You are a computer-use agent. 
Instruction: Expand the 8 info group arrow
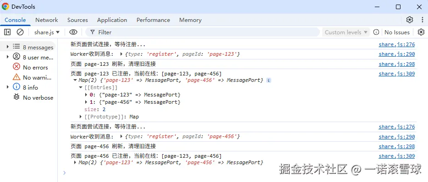[x=8, y=87]
